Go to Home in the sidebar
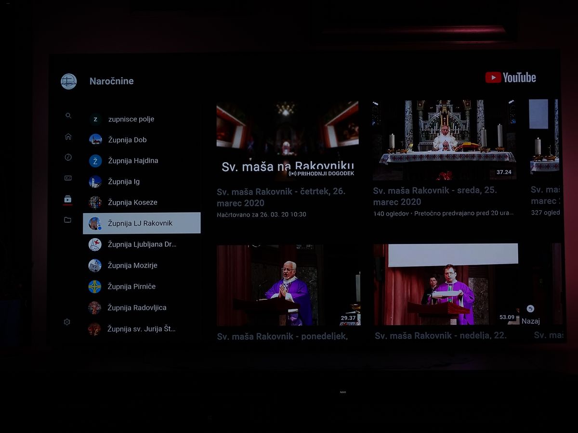The width and height of the screenshot is (578, 433). (68, 137)
